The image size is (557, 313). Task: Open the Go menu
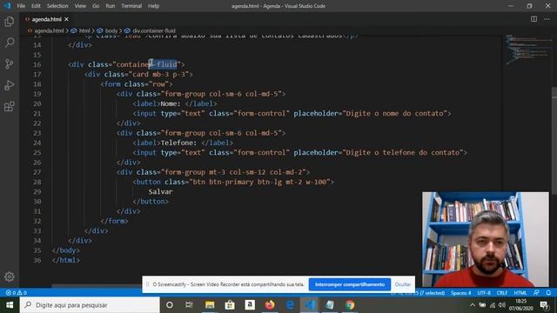[x=96, y=6]
